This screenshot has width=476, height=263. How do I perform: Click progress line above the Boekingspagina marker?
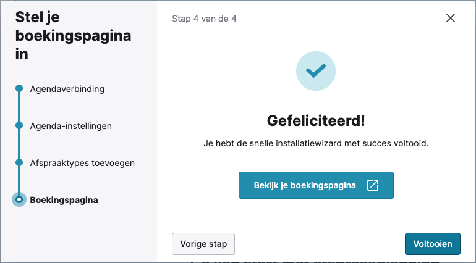tap(19, 180)
